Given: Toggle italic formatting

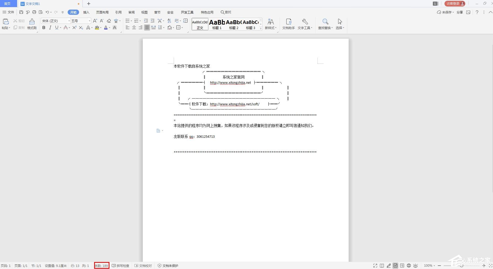Looking at the screenshot, I should tap(50, 28).
